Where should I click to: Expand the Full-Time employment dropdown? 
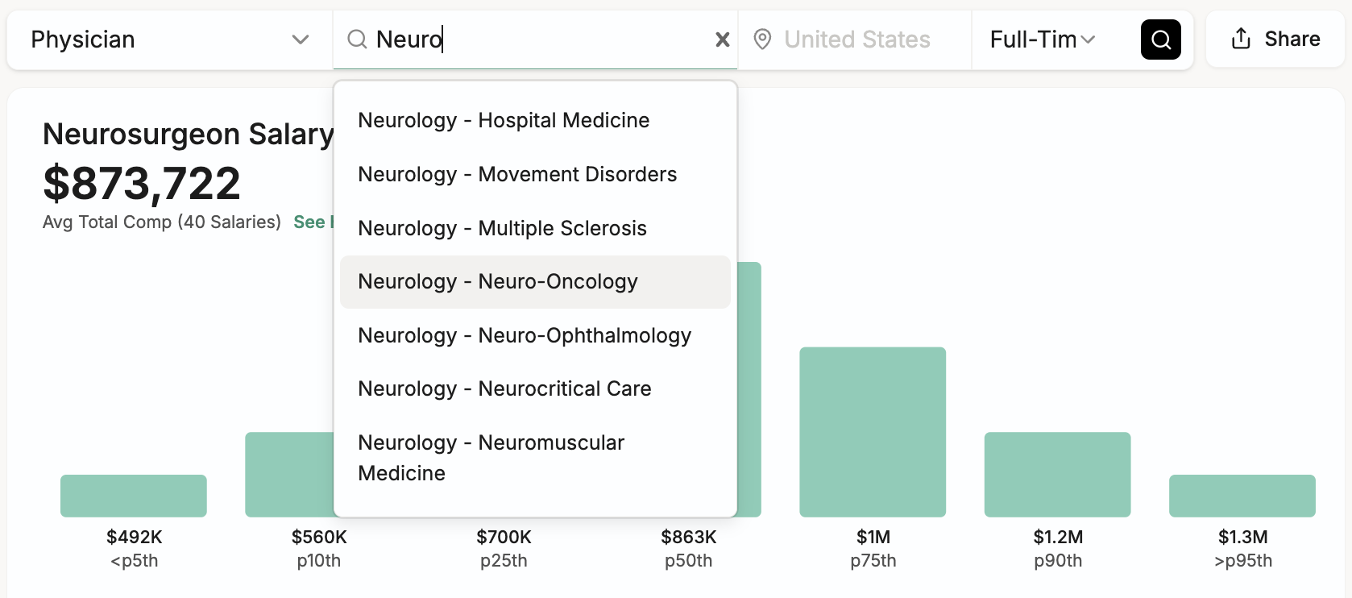pos(1043,39)
